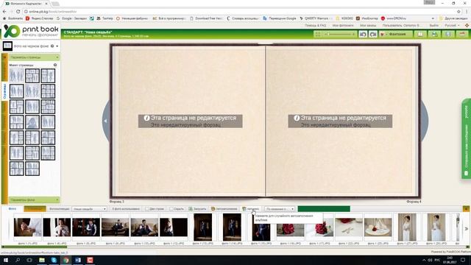Image resolution: width=471 pixels, height=265 pixels.
Task: Click the Redo arrow button
Action: pyautogui.click(x=373, y=35)
